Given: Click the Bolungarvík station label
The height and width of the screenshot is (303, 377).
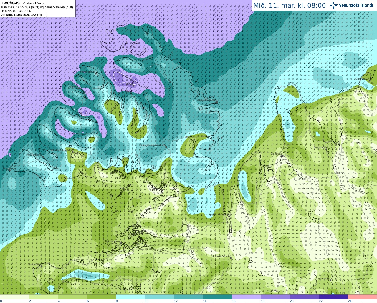Looking at the screenshot, I should point(88,72).
